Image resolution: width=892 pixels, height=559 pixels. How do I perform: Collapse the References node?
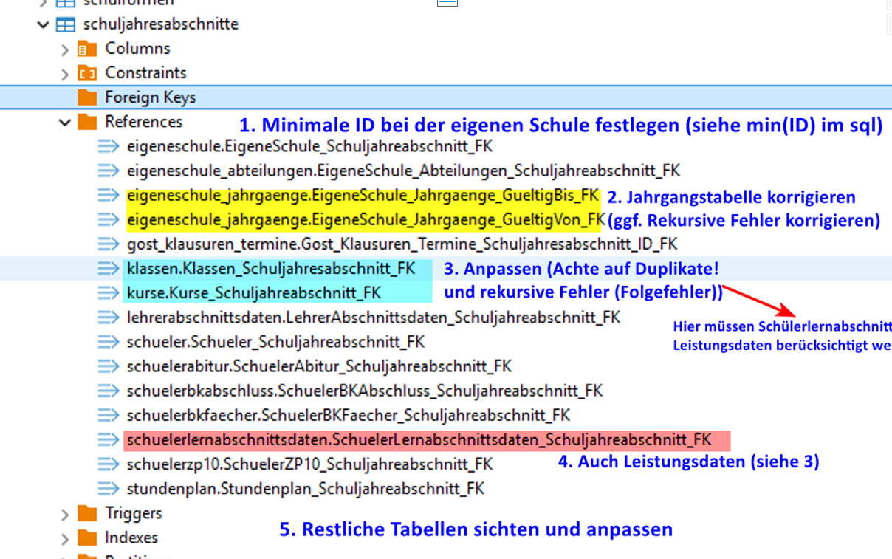coord(65,122)
